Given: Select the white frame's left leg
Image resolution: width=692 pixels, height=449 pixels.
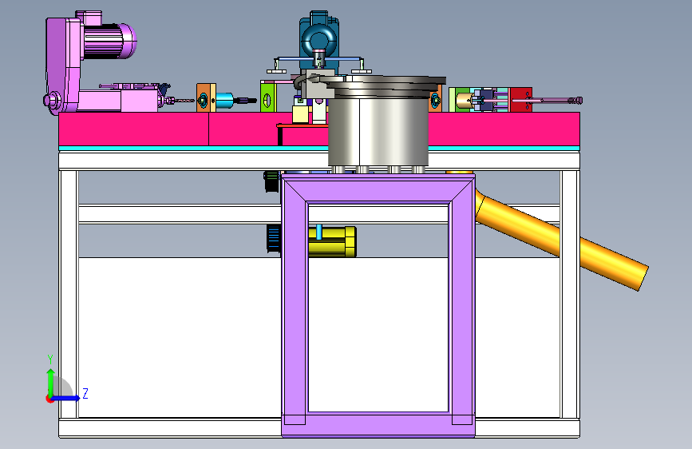Looking at the screenshot, I should (69, 294).
